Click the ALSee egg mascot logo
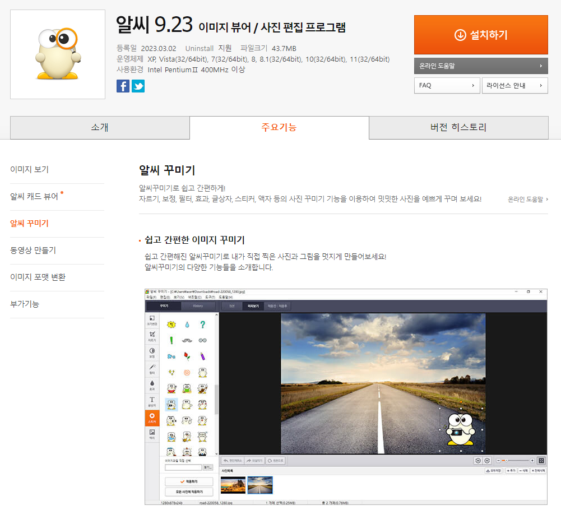The image size is (561, 519). coord(58,54)
